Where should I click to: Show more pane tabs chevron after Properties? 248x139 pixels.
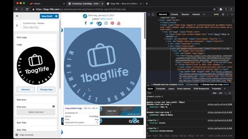coord(225,89)
